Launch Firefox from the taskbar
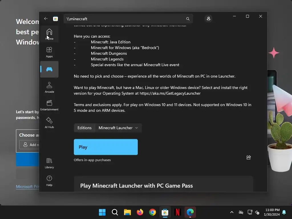 pos(140,212)
